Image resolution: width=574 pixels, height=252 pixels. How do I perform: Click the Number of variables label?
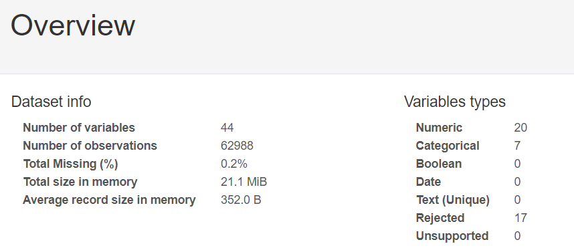pos(79,128)
